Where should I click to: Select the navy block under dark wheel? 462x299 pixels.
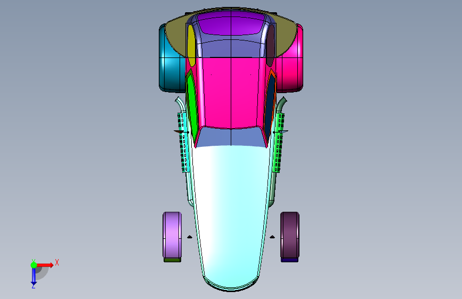pyautogui.click(x=290, y=260)
